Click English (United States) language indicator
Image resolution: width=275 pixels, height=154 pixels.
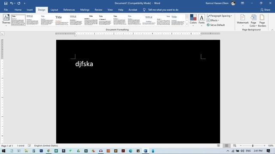pyautogui.click(x=46, y=145)
